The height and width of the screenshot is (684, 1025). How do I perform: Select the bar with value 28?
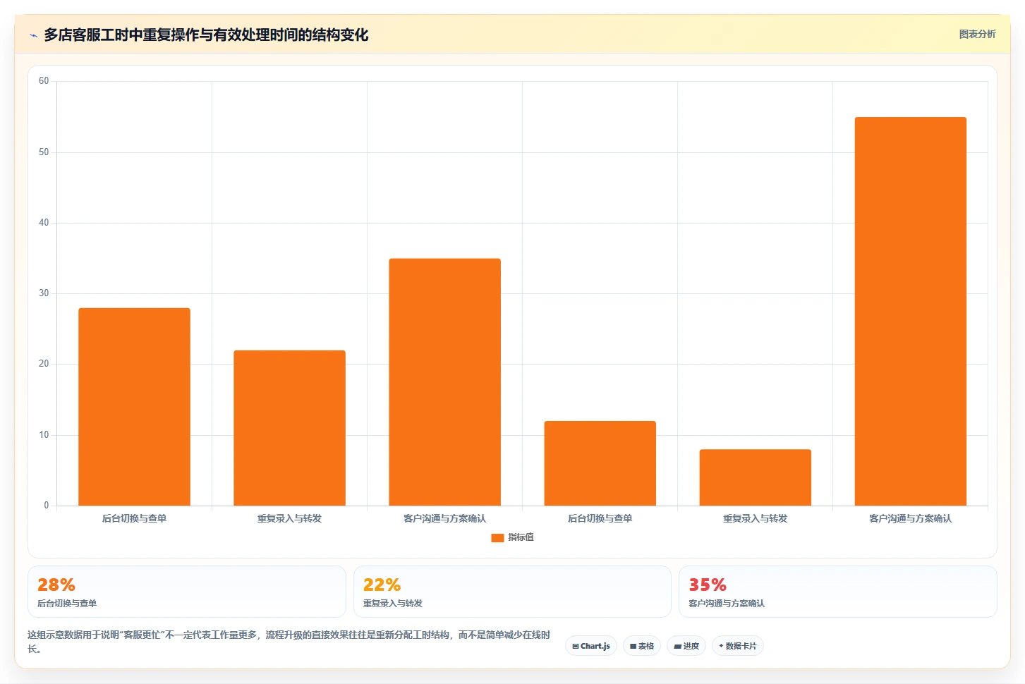[x=134, y=407]
